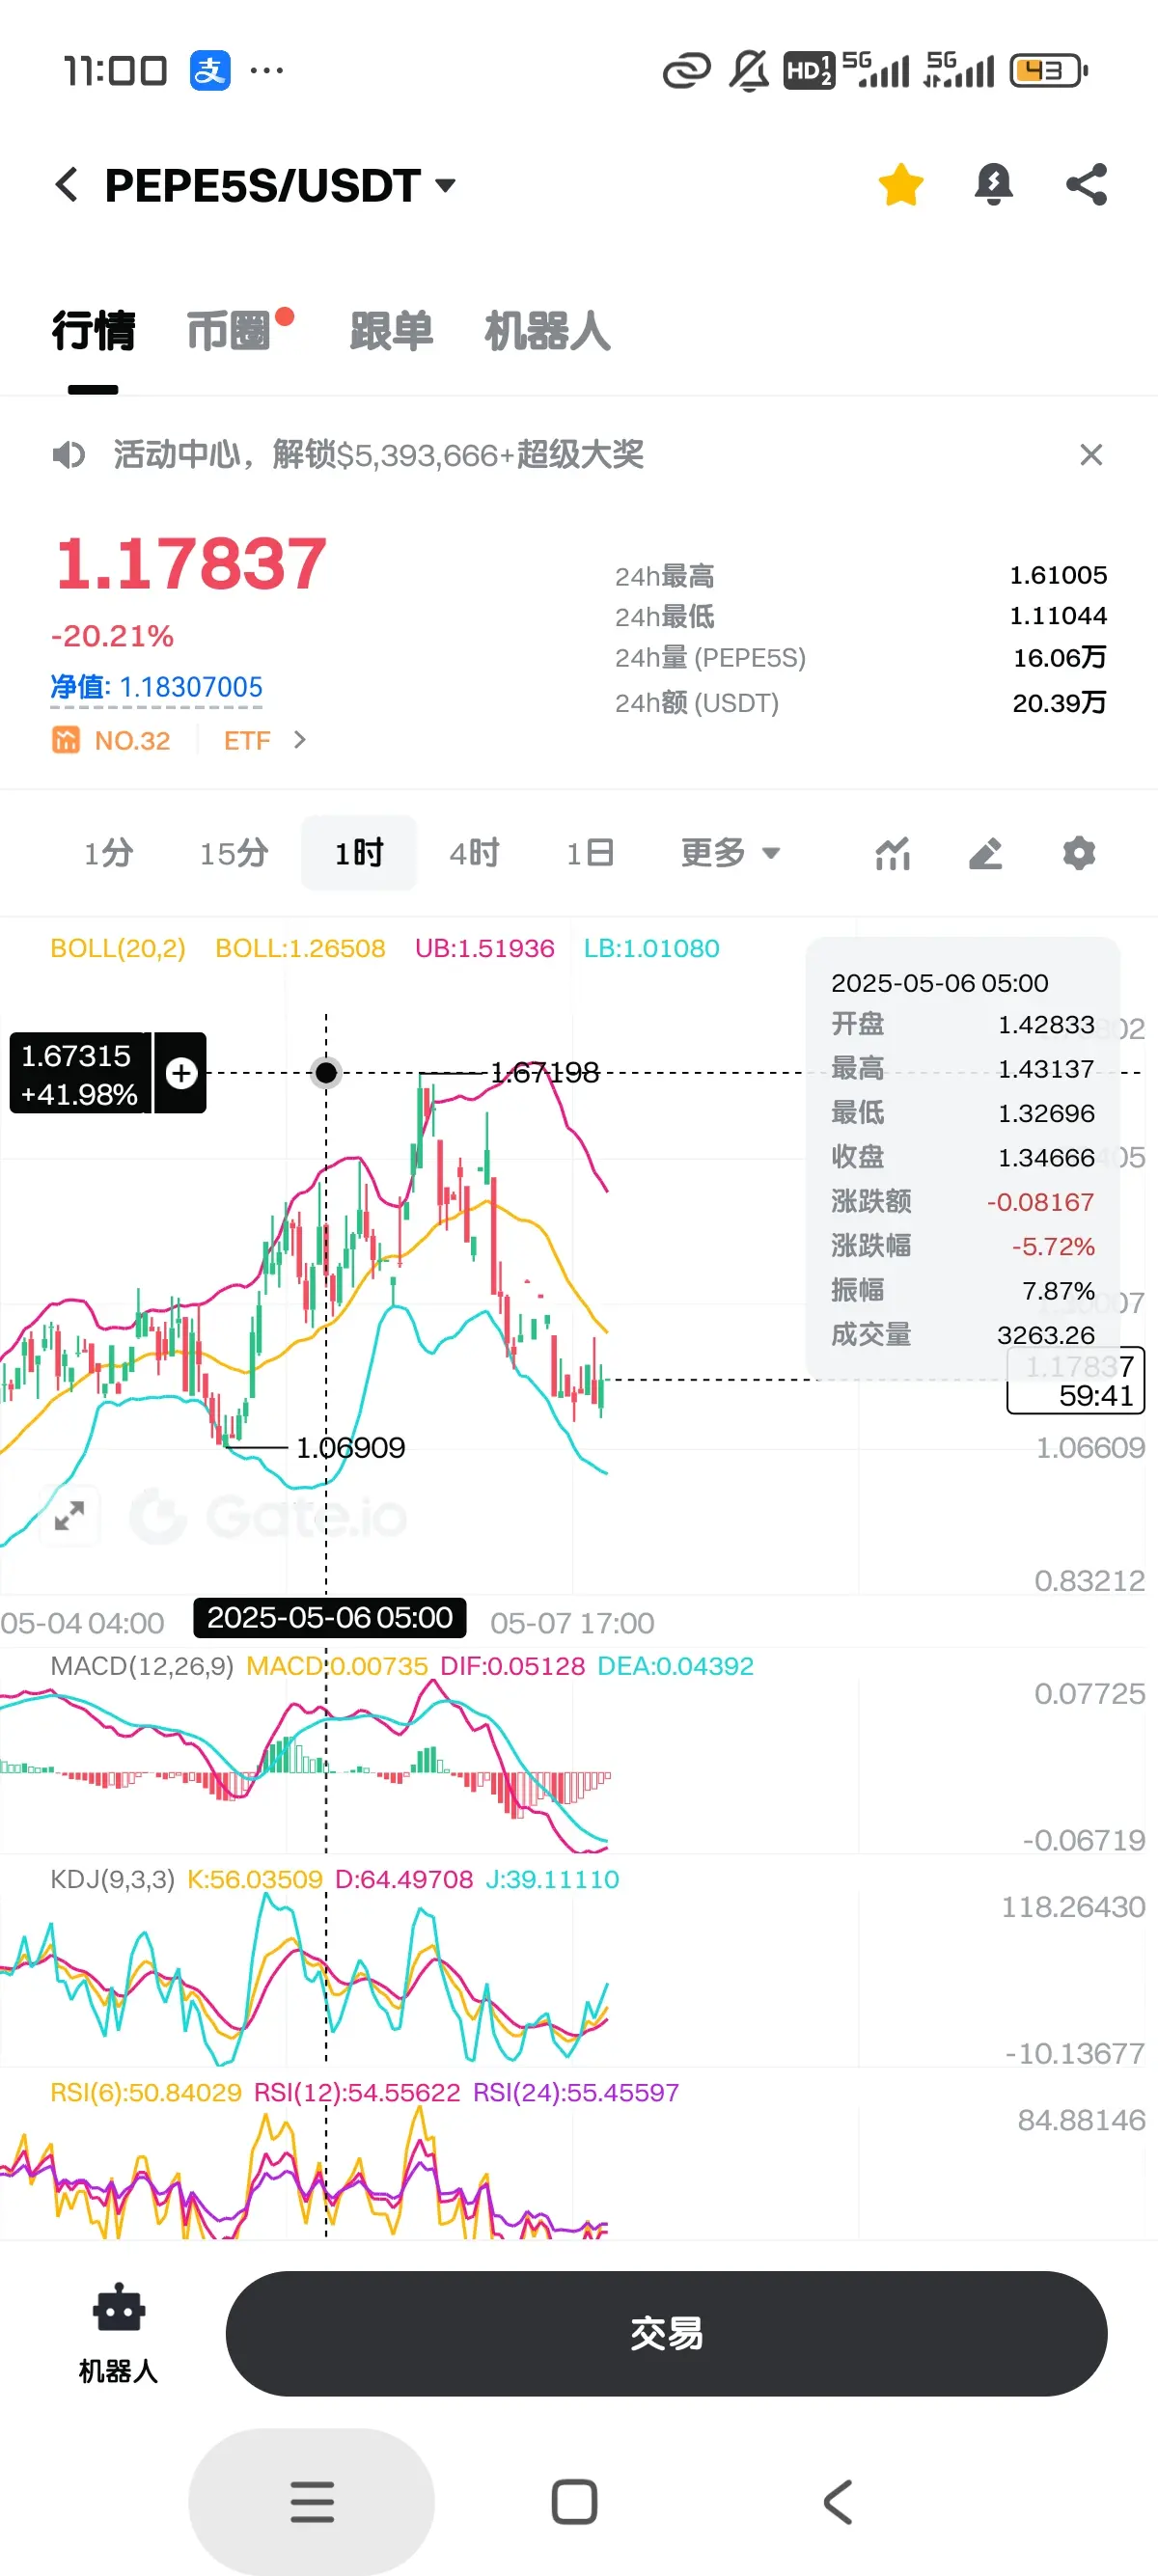
Task: Switch to the 跟单 tab
Action: pyautogui.click(x=391, y=331)
